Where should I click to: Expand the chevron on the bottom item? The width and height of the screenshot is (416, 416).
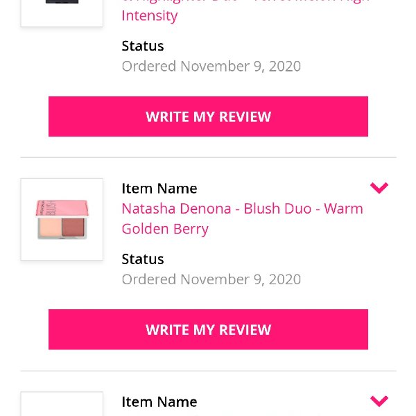pyautogui.click(x=379, y=401)
